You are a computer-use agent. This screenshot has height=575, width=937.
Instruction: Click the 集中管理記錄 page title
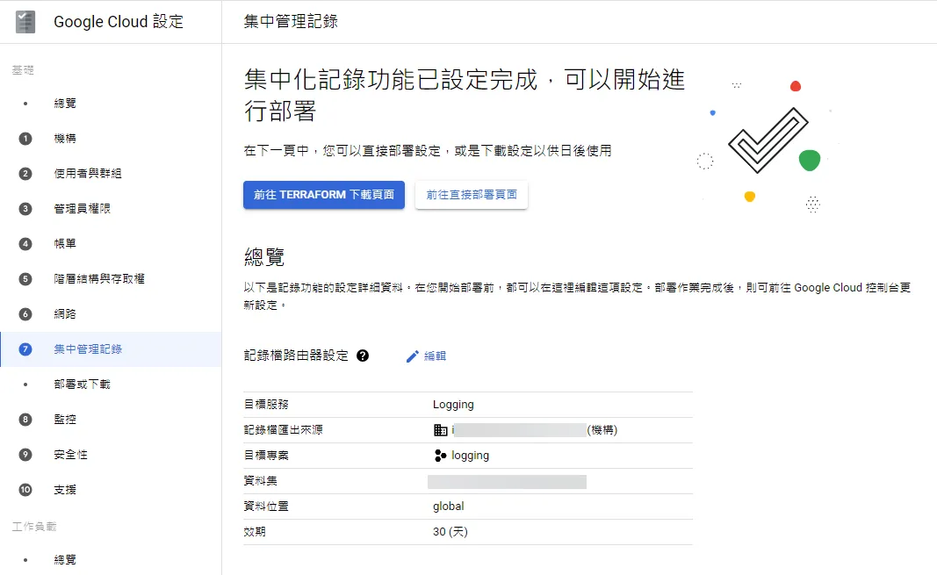291,21
